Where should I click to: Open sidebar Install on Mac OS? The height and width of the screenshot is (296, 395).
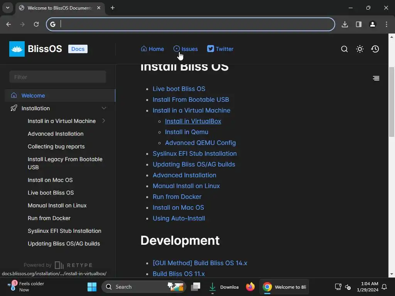coord(50,180)
